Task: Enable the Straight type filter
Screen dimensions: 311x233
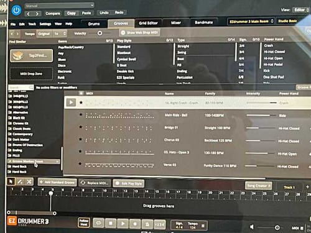Action: coord(183,46)
